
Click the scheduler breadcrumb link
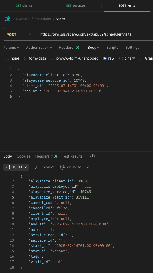tap(43, 19)
